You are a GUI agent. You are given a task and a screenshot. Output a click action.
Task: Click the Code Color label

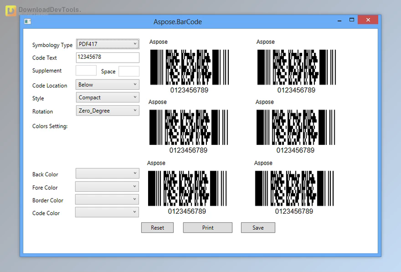(46, 213)
